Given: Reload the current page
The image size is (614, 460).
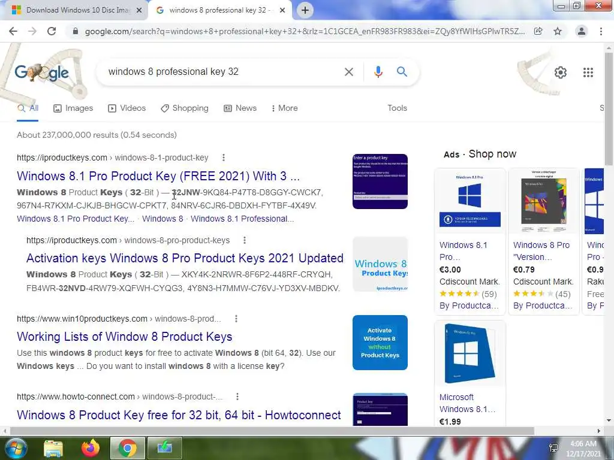Looking at the screenshot, I should coord(52,31).
